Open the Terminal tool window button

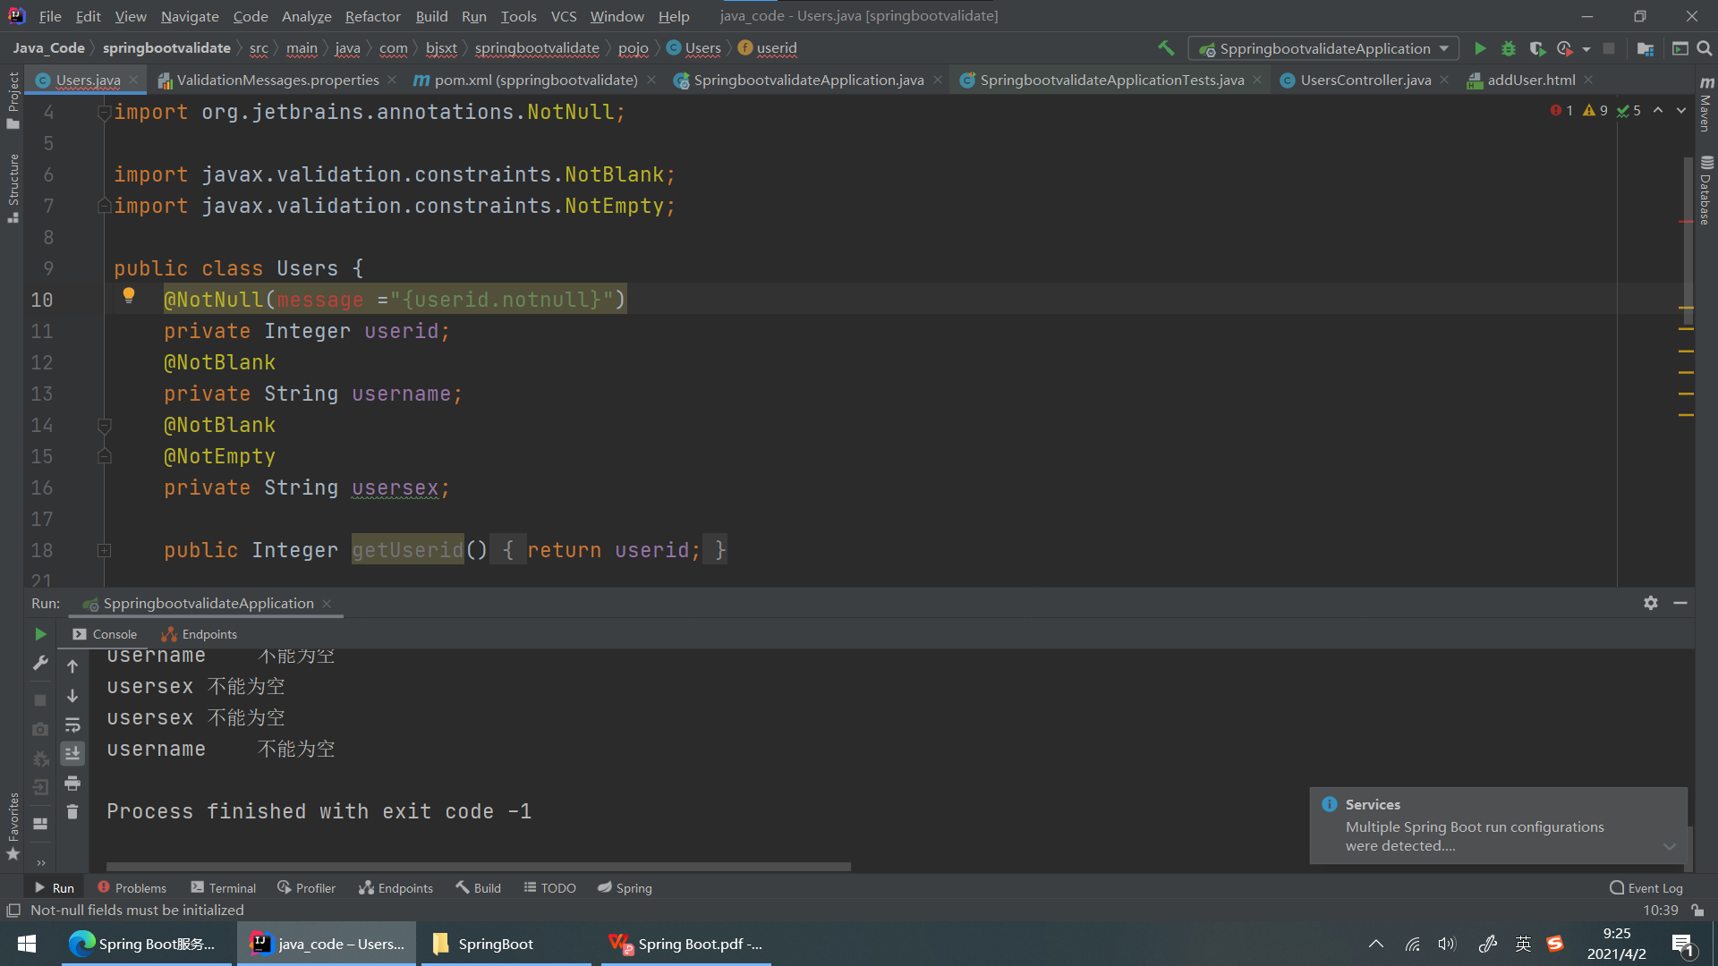224,887
